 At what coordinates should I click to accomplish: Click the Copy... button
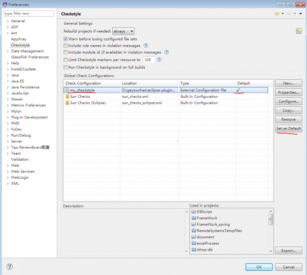(288, 110)
